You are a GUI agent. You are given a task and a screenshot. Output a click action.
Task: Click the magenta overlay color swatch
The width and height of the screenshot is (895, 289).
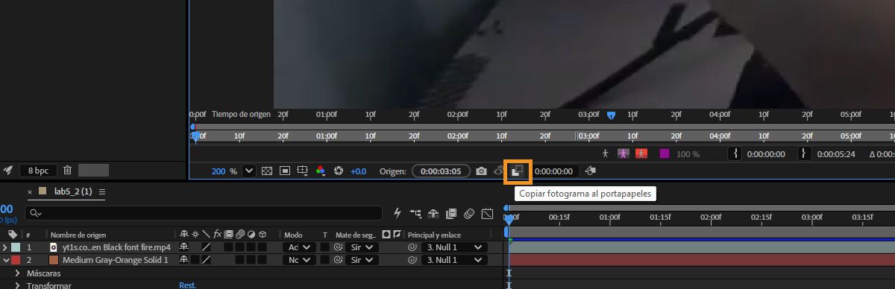[665, 153]
